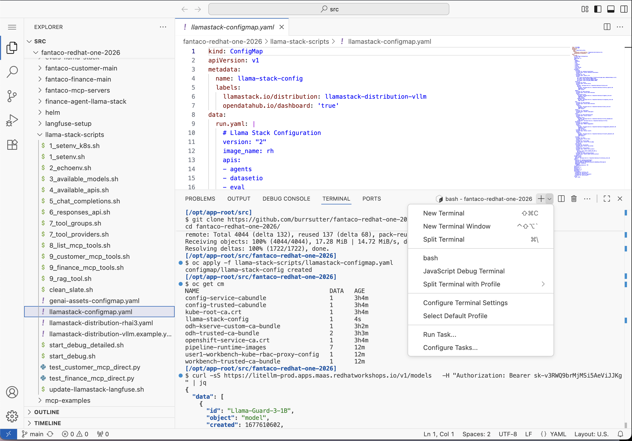The image size is (632, 441).
Task: Open the Manage settings gear
Action: (12, 417)
